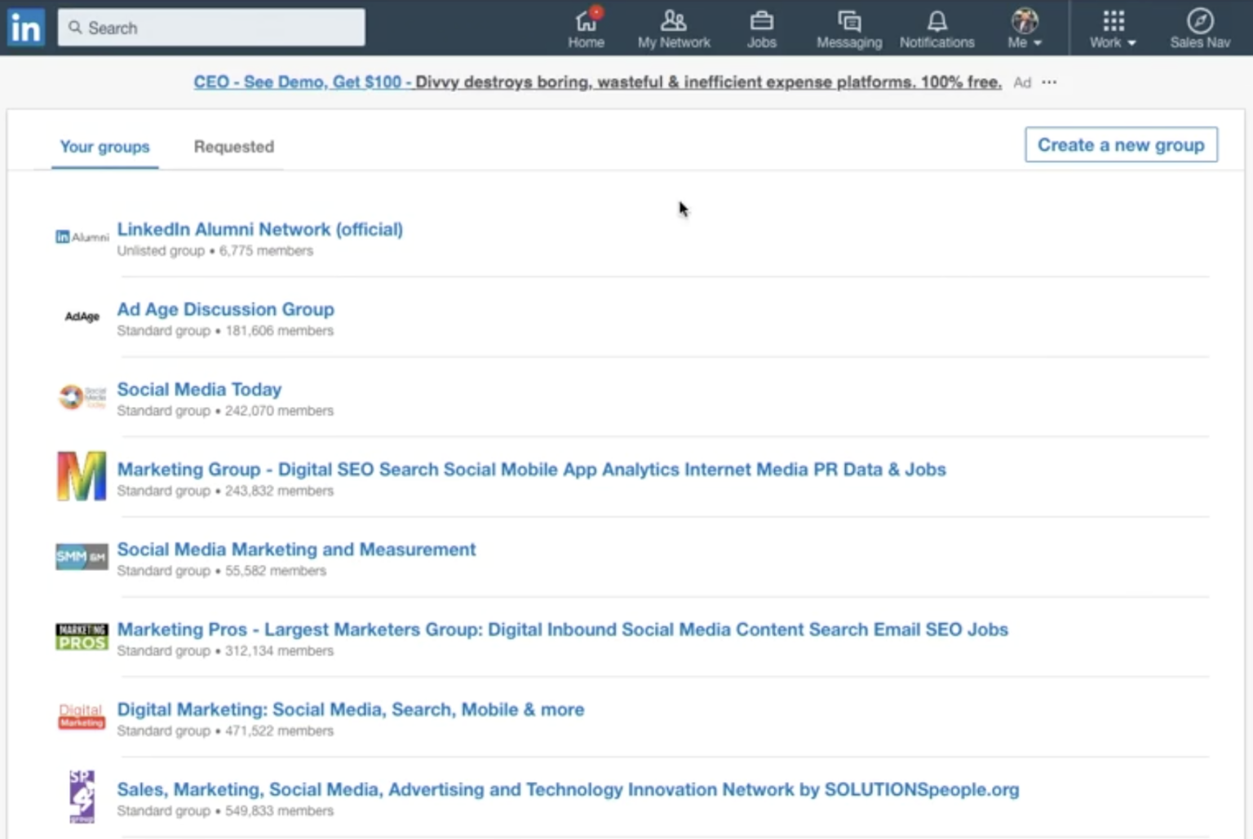Open the LinkedIn Alumni Network group
This screenshot has height=839, width=1253.
tap(259, 229)
